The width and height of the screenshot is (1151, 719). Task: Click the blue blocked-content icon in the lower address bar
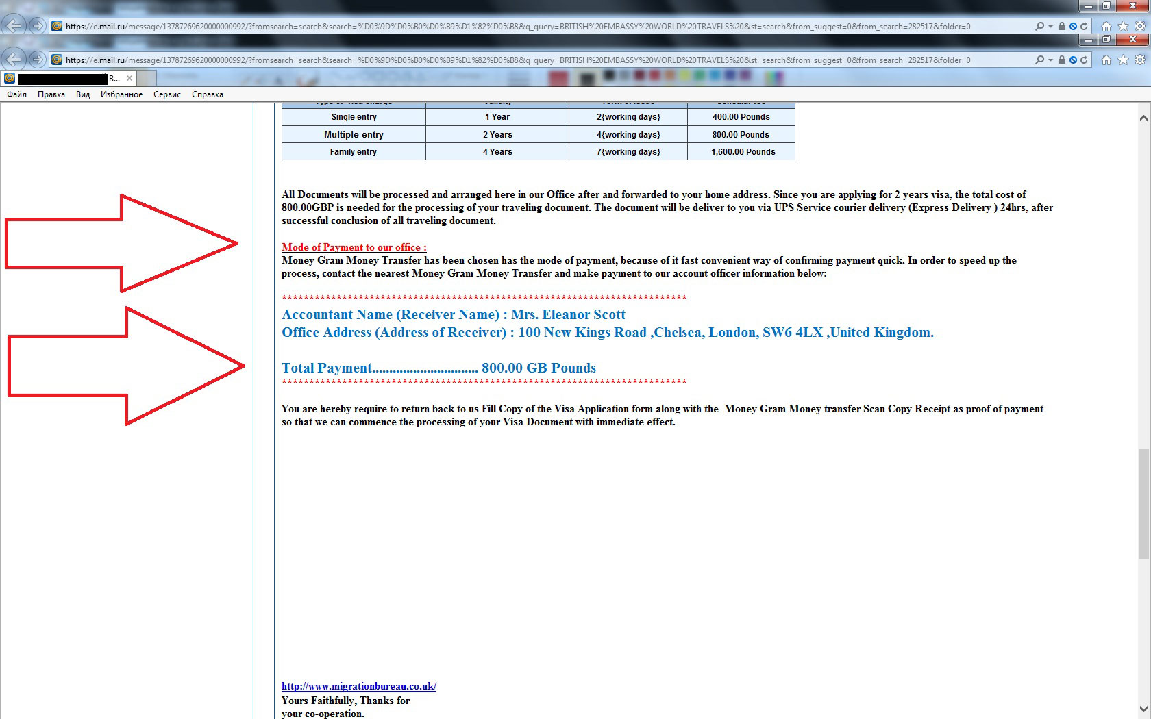click(1073, 60)
